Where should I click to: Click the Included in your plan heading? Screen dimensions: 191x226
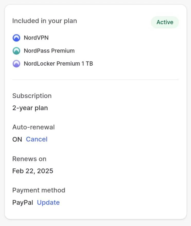click(45, 21)
